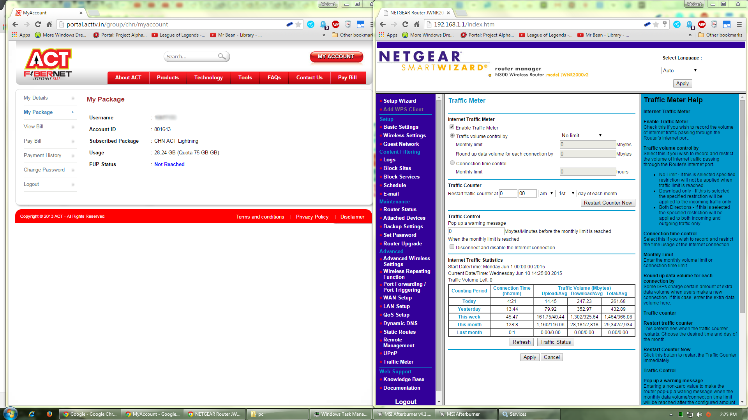Open Attached Devices in router sidebar
Viewport: 748px width, 420px height.
(x=404, y=218)
